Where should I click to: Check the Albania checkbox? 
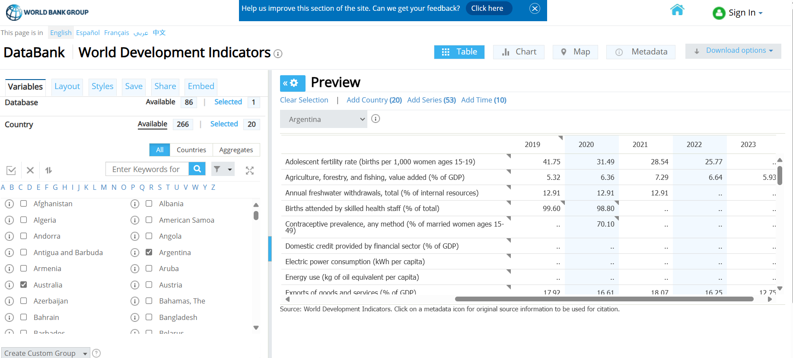149,203
